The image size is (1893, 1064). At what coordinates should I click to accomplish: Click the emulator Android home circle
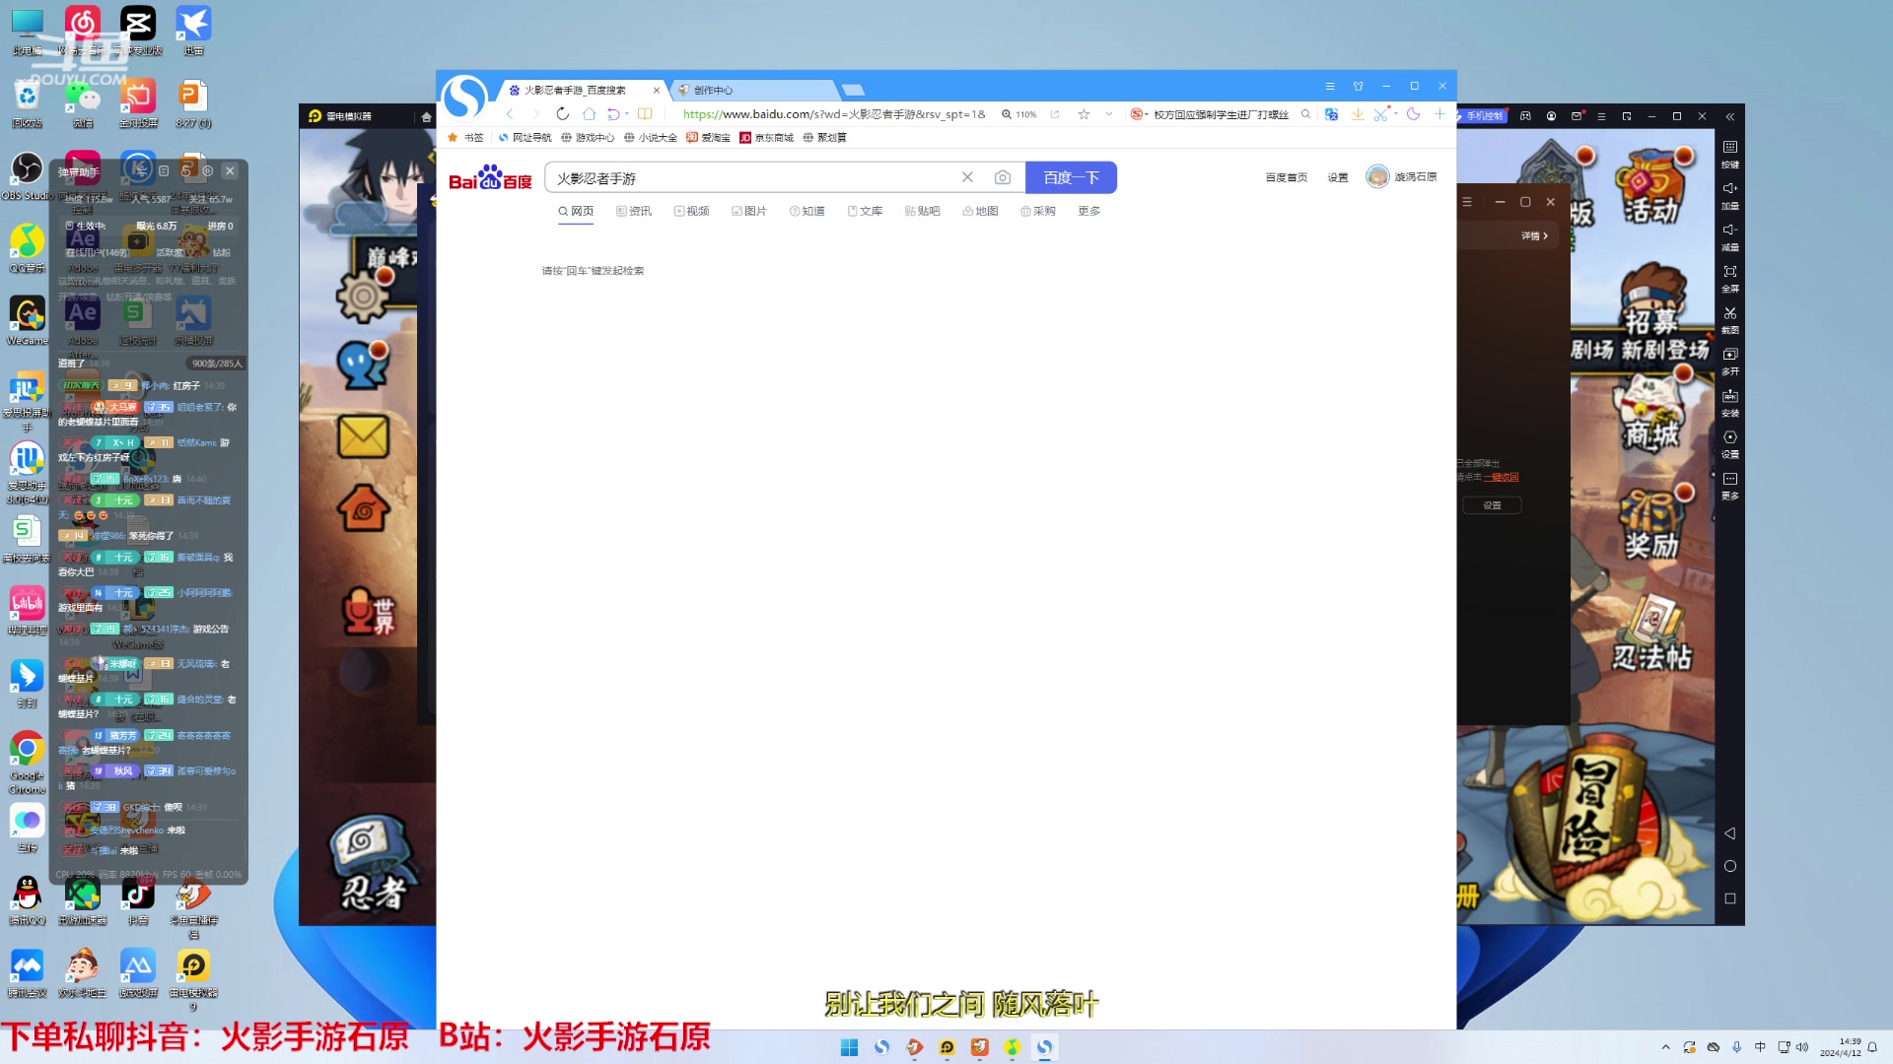[1730, 866]
